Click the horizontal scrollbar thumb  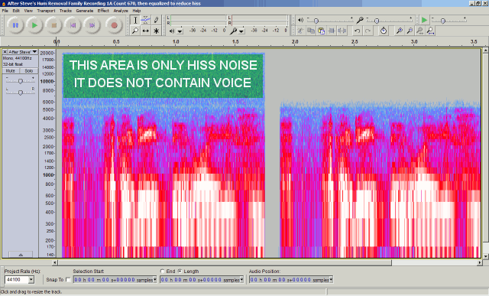click(x=225, y=262)
